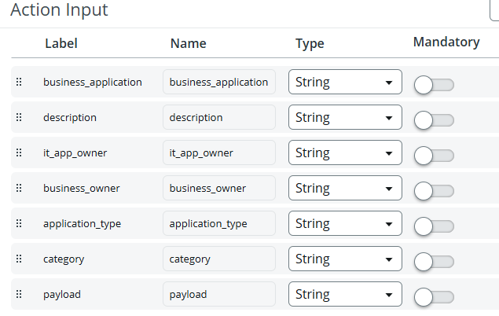Click drag handle icon for description row
The height and width of the screenshot is (316, 499).
(19, 117)
